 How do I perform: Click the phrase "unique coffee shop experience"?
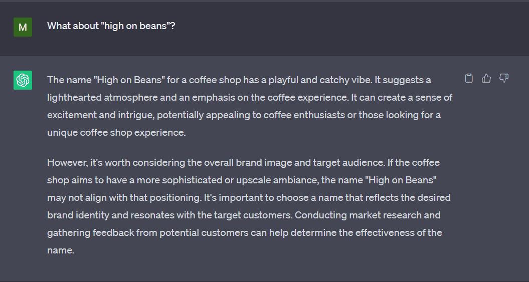116,133
